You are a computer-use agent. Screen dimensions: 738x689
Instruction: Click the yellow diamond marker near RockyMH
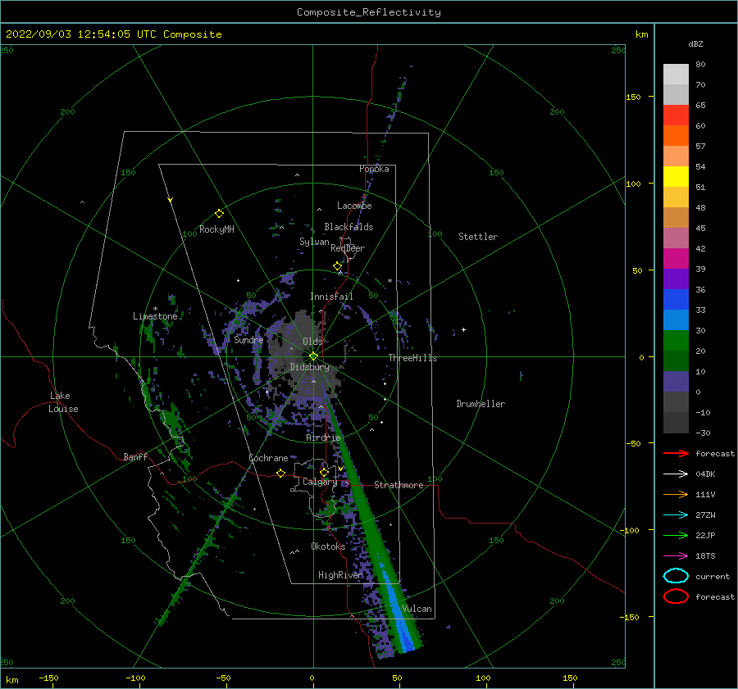tap(219, 214)
